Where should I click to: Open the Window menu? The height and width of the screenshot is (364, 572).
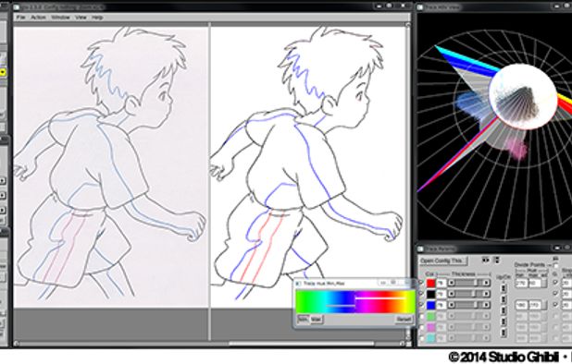(x=60, y=18)
